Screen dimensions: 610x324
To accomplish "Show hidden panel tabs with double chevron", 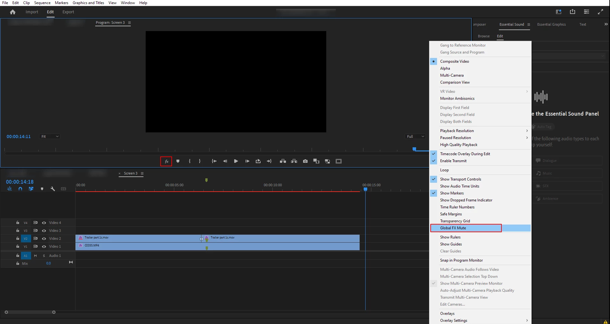I will point(606,24).
